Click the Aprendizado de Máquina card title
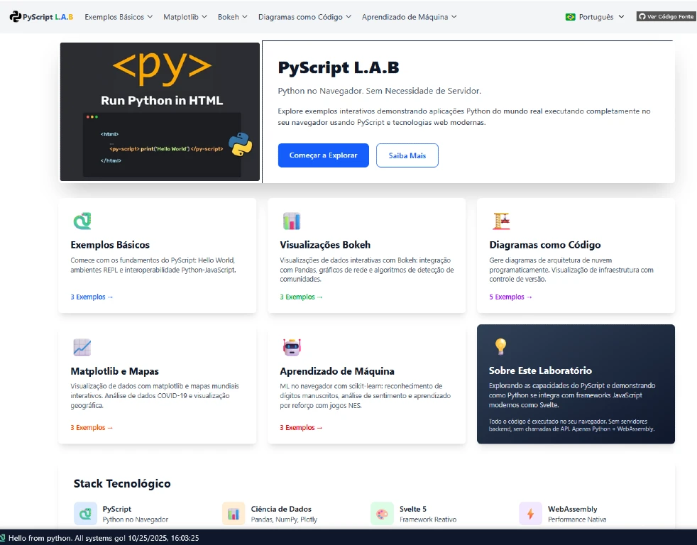Viewport: 697px width, 545px height. pyautogui.click(x=337, y=371)
